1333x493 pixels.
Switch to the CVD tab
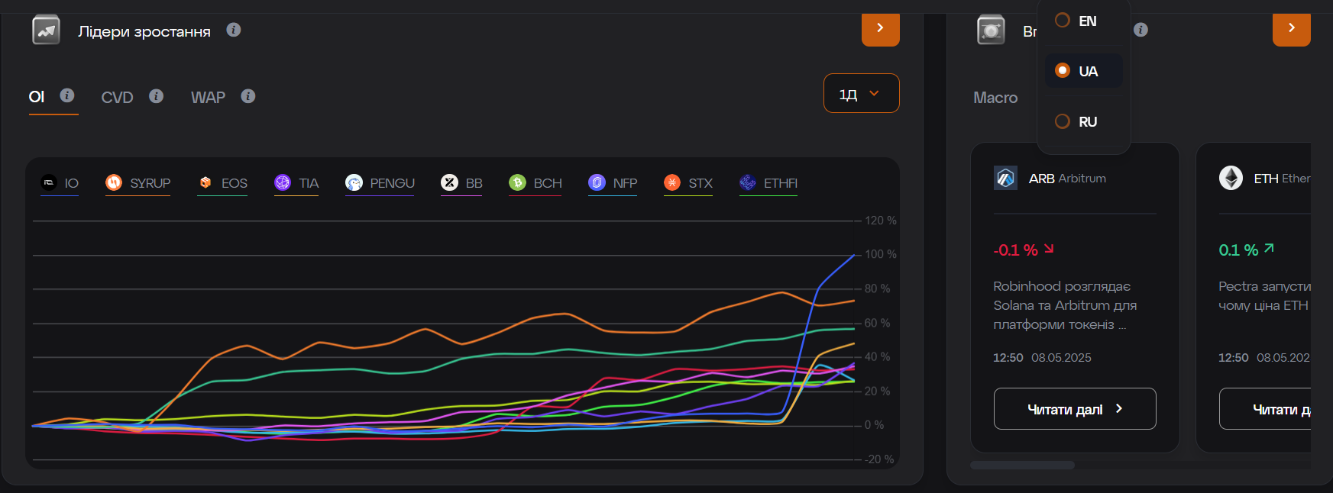pyautogui.click(x=117, y=98)
